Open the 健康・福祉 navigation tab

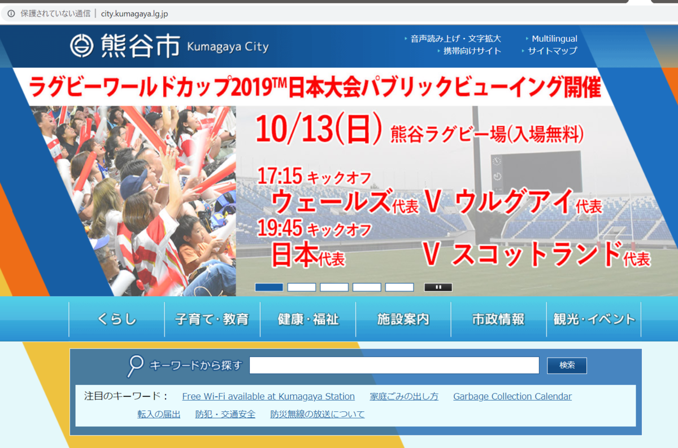tap(308, 319)
